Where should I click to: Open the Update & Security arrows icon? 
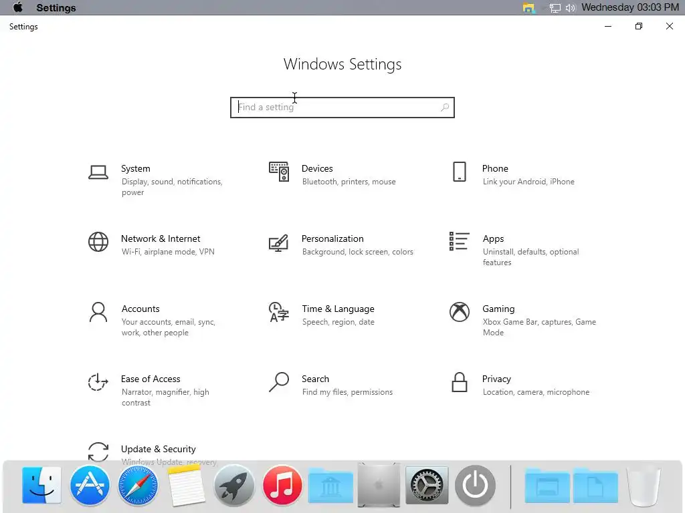[98, 452]
